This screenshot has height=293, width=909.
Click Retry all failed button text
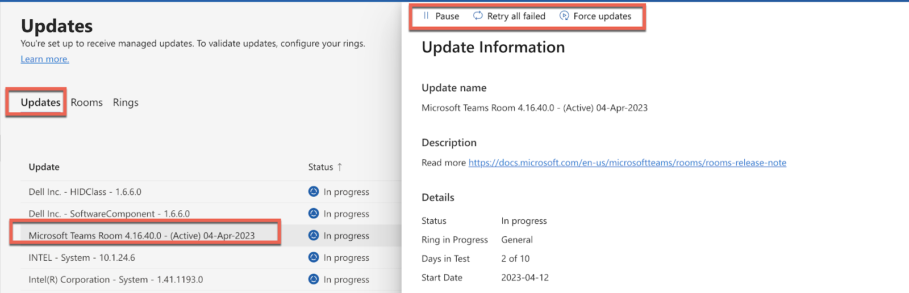click(x=516, y=16)
